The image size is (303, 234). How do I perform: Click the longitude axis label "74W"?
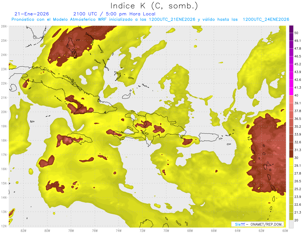point(118,231)
